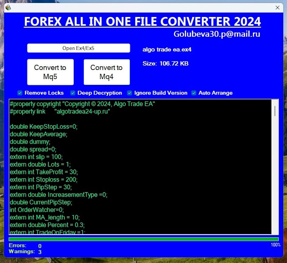Image resolution: width=287 pixels, height=263 pixels.
Task: Click Convert to Mq4 button
Action: (107, 72)
